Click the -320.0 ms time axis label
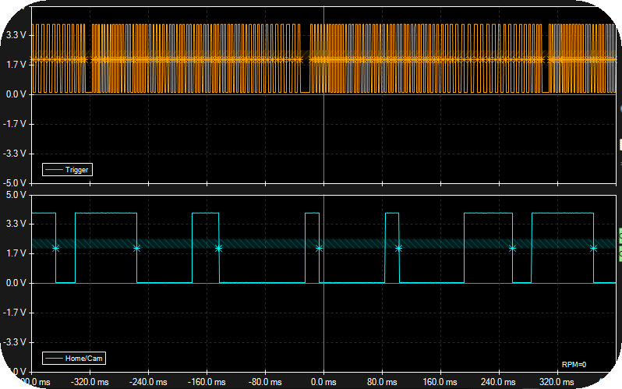The image size is (622, 389). pos(89,383)
